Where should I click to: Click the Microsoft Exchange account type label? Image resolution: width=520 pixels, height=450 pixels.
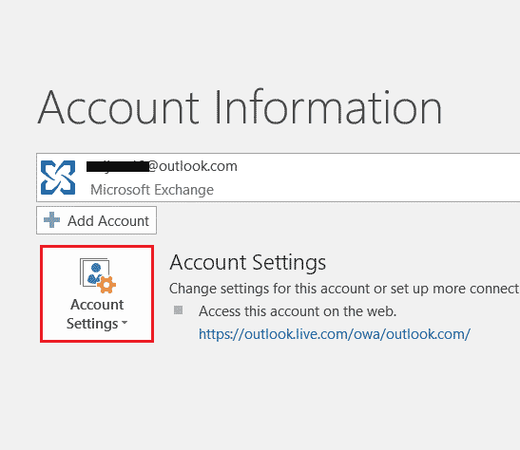[x=152, y=190]
